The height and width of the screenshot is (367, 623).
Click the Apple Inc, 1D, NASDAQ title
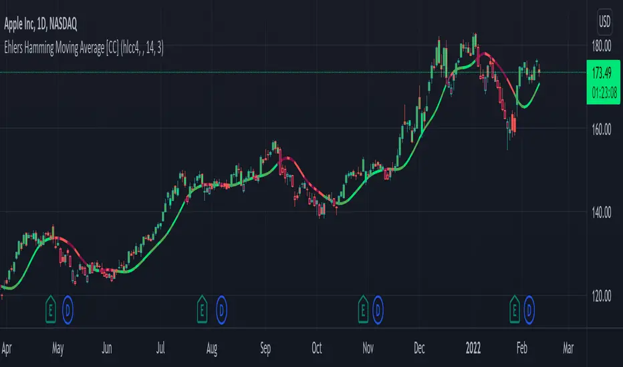(x=41, y=24)
